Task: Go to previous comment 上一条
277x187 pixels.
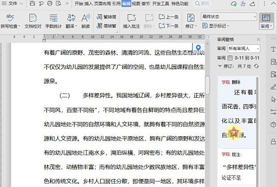Action: (169, 17)
